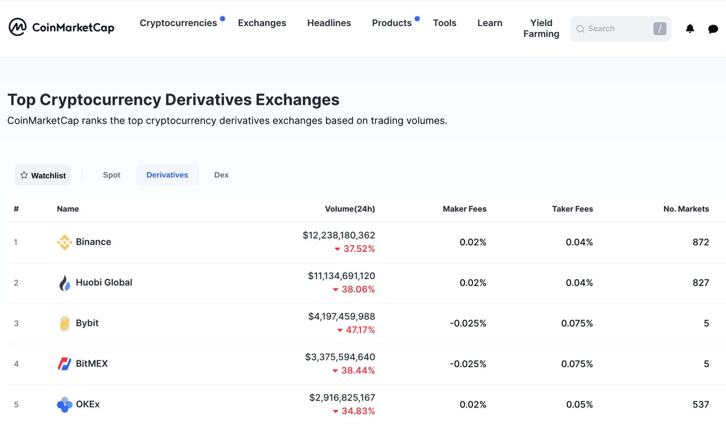Click into the Search field
The image size is (726, 425).
tap(620, 29)
